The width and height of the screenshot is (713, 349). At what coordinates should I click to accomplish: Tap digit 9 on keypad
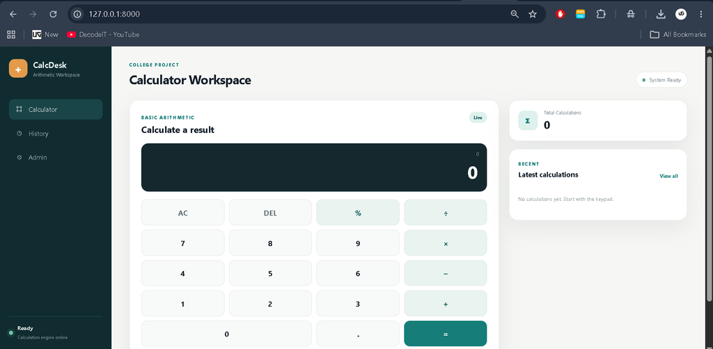(358, 243)
